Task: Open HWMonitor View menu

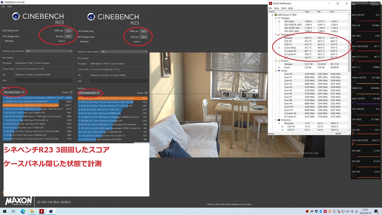Action: [276, 8]
